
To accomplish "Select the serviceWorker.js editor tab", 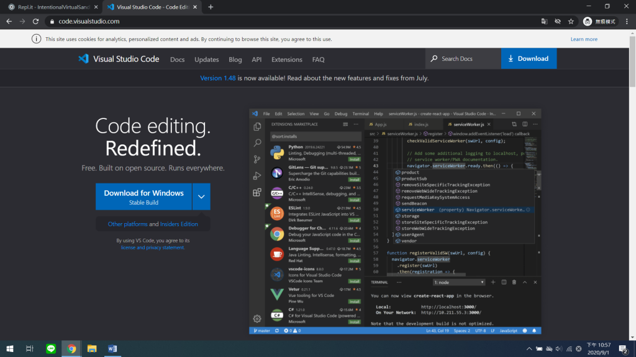I will click(x=470, y=124).
